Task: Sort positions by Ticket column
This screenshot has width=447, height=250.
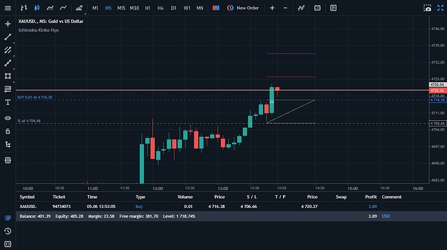Action: coord(59,197)
